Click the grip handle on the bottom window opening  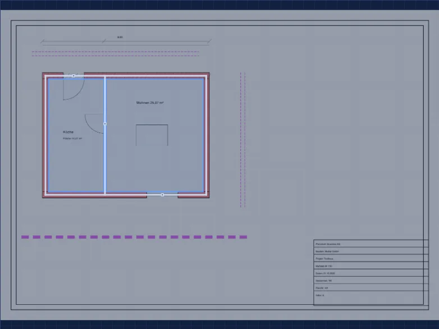162,195
